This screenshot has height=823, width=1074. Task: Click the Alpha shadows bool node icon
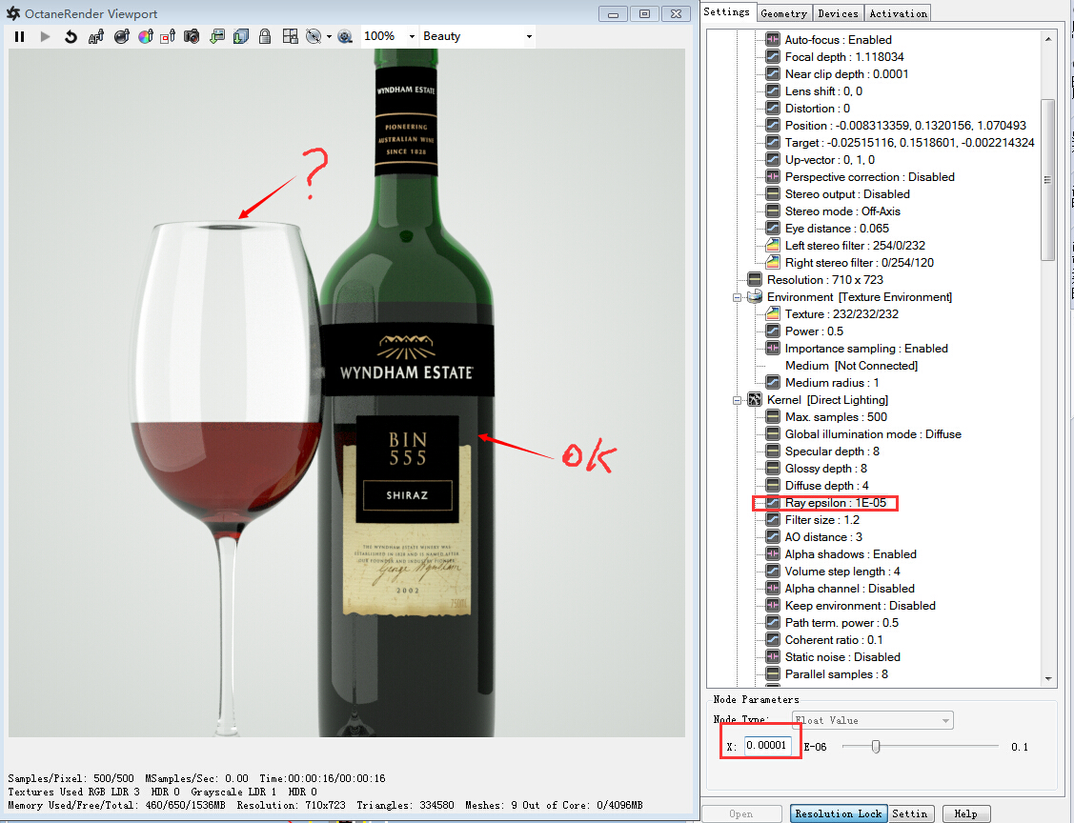(x=773, y=554)
